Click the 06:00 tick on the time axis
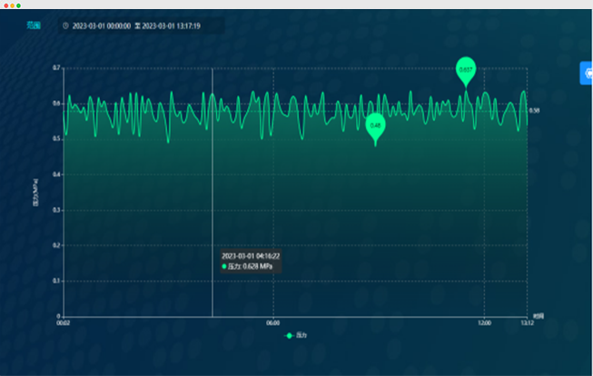The image size is (593, 376). click(x=273, y=322)
